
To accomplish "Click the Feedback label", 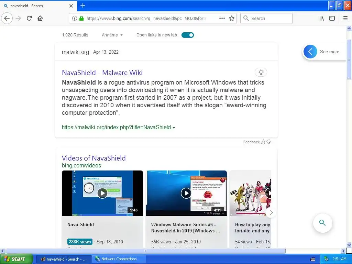I will pyautogui.click(x=251, y=142).
